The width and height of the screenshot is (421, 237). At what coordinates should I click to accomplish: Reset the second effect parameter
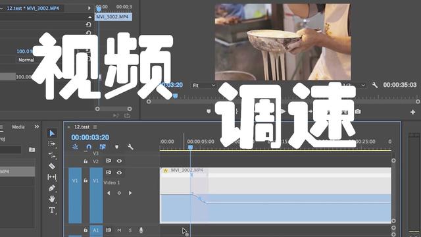[88, 33]
